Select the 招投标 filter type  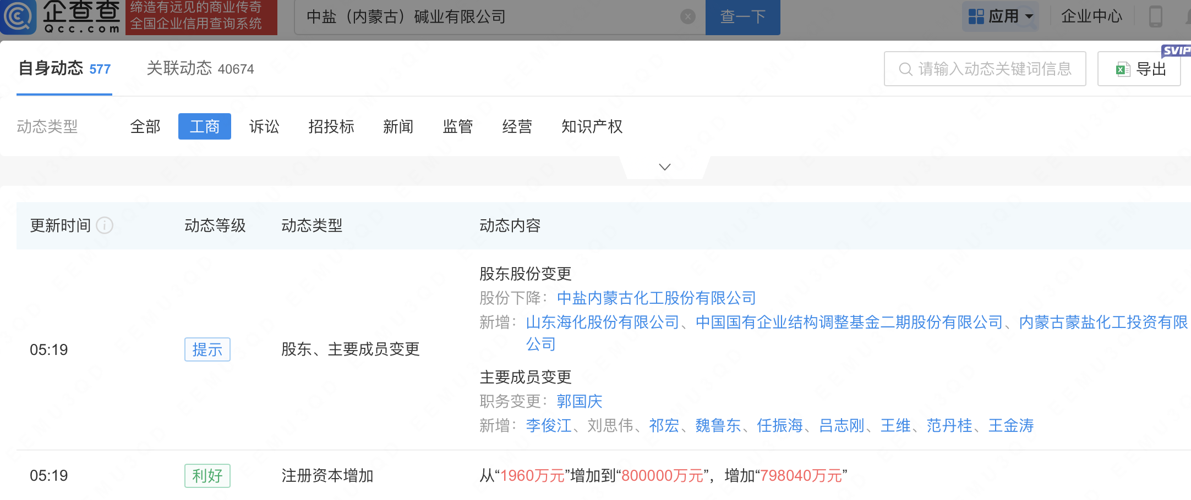(x=331, y=127)
